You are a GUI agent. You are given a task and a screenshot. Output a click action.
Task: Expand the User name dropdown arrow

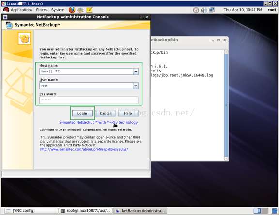point(136,86)
